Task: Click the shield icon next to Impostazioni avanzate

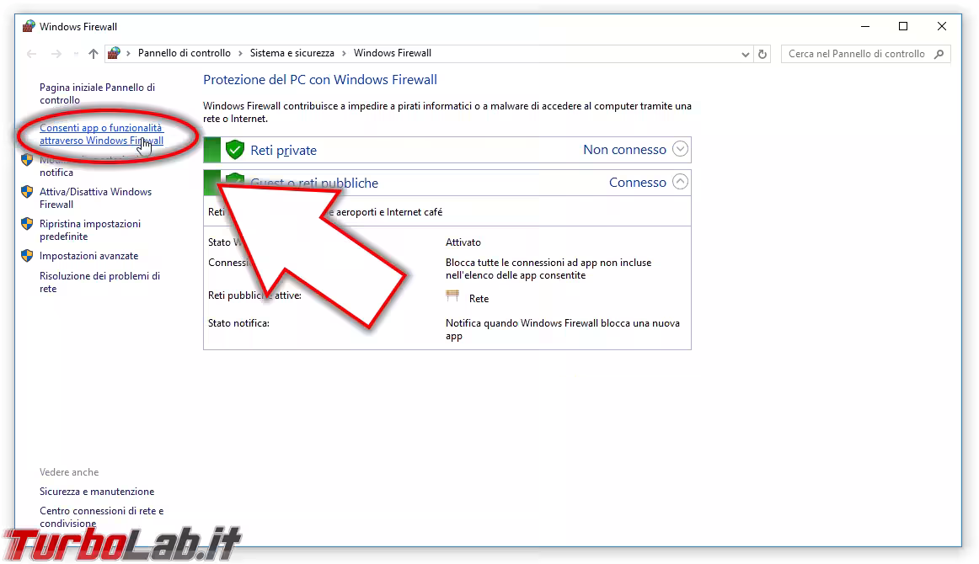Action: [27, 256]
